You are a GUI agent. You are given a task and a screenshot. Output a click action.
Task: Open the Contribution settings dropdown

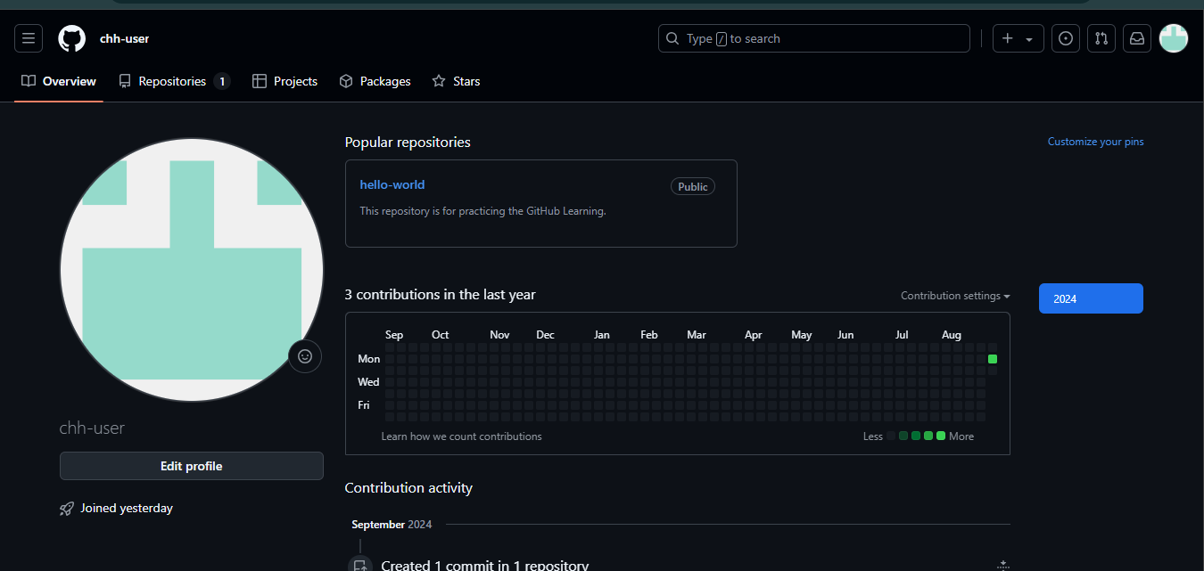(955, 296)
